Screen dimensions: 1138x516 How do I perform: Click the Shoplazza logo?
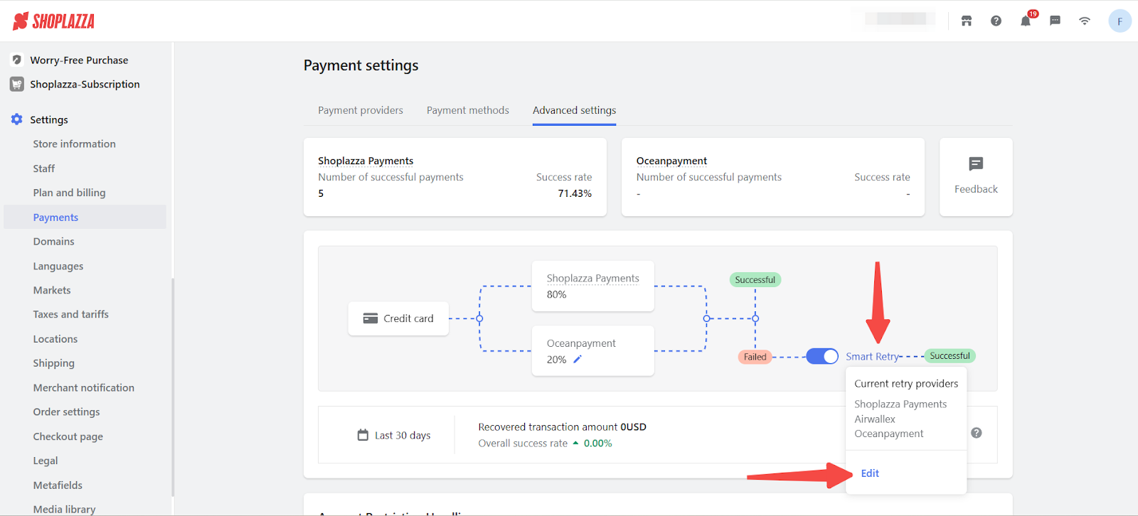click(53, 21)
